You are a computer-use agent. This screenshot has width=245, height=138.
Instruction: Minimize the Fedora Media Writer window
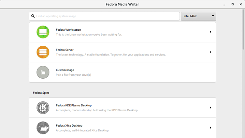pyautogui.click(x=224, y=4)
